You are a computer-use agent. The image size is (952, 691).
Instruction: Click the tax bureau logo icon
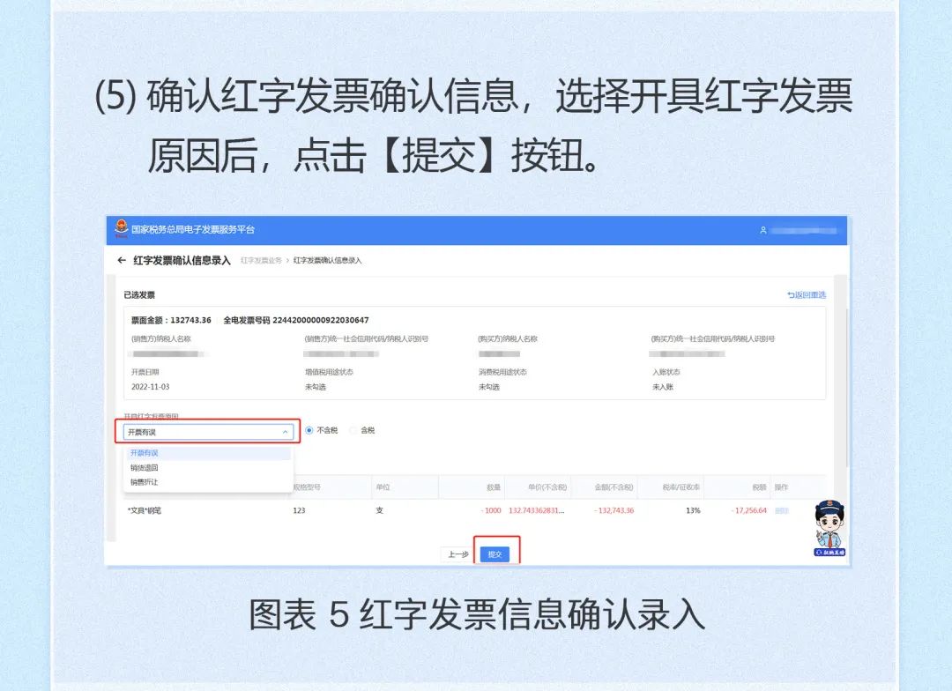[122, 228]
